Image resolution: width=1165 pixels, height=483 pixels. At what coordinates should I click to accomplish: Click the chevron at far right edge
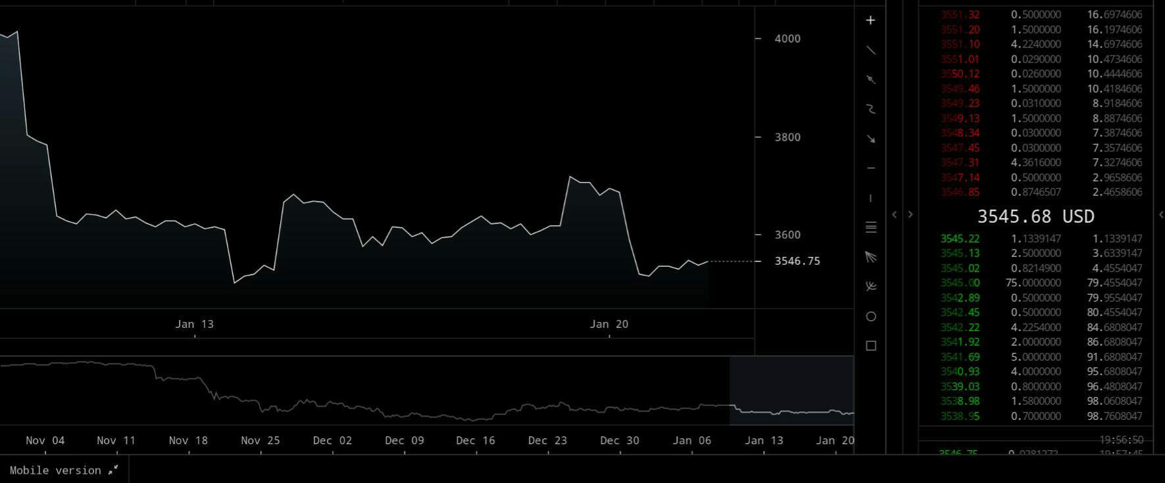(x=1160, y=214)
